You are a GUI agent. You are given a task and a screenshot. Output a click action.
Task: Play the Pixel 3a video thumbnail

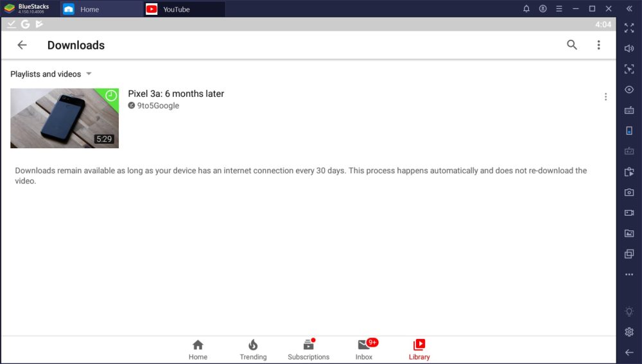point(64,118)
